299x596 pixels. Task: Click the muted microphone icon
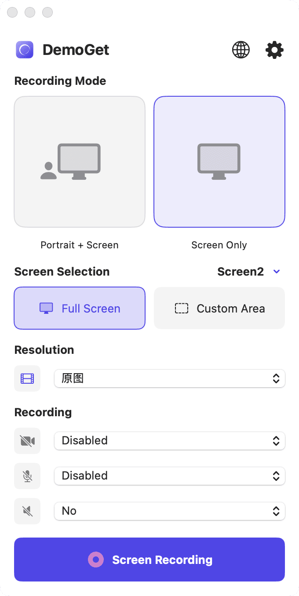click(27, 476)
